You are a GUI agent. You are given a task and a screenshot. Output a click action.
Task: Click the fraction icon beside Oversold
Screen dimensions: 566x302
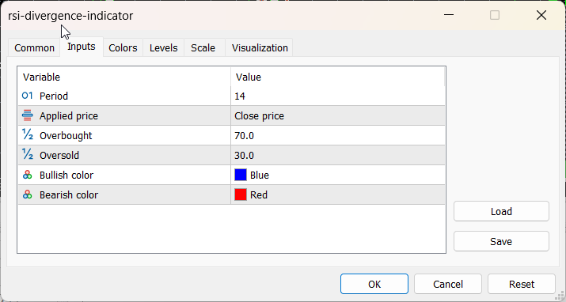pyautogui.click(x=28, y=155)
